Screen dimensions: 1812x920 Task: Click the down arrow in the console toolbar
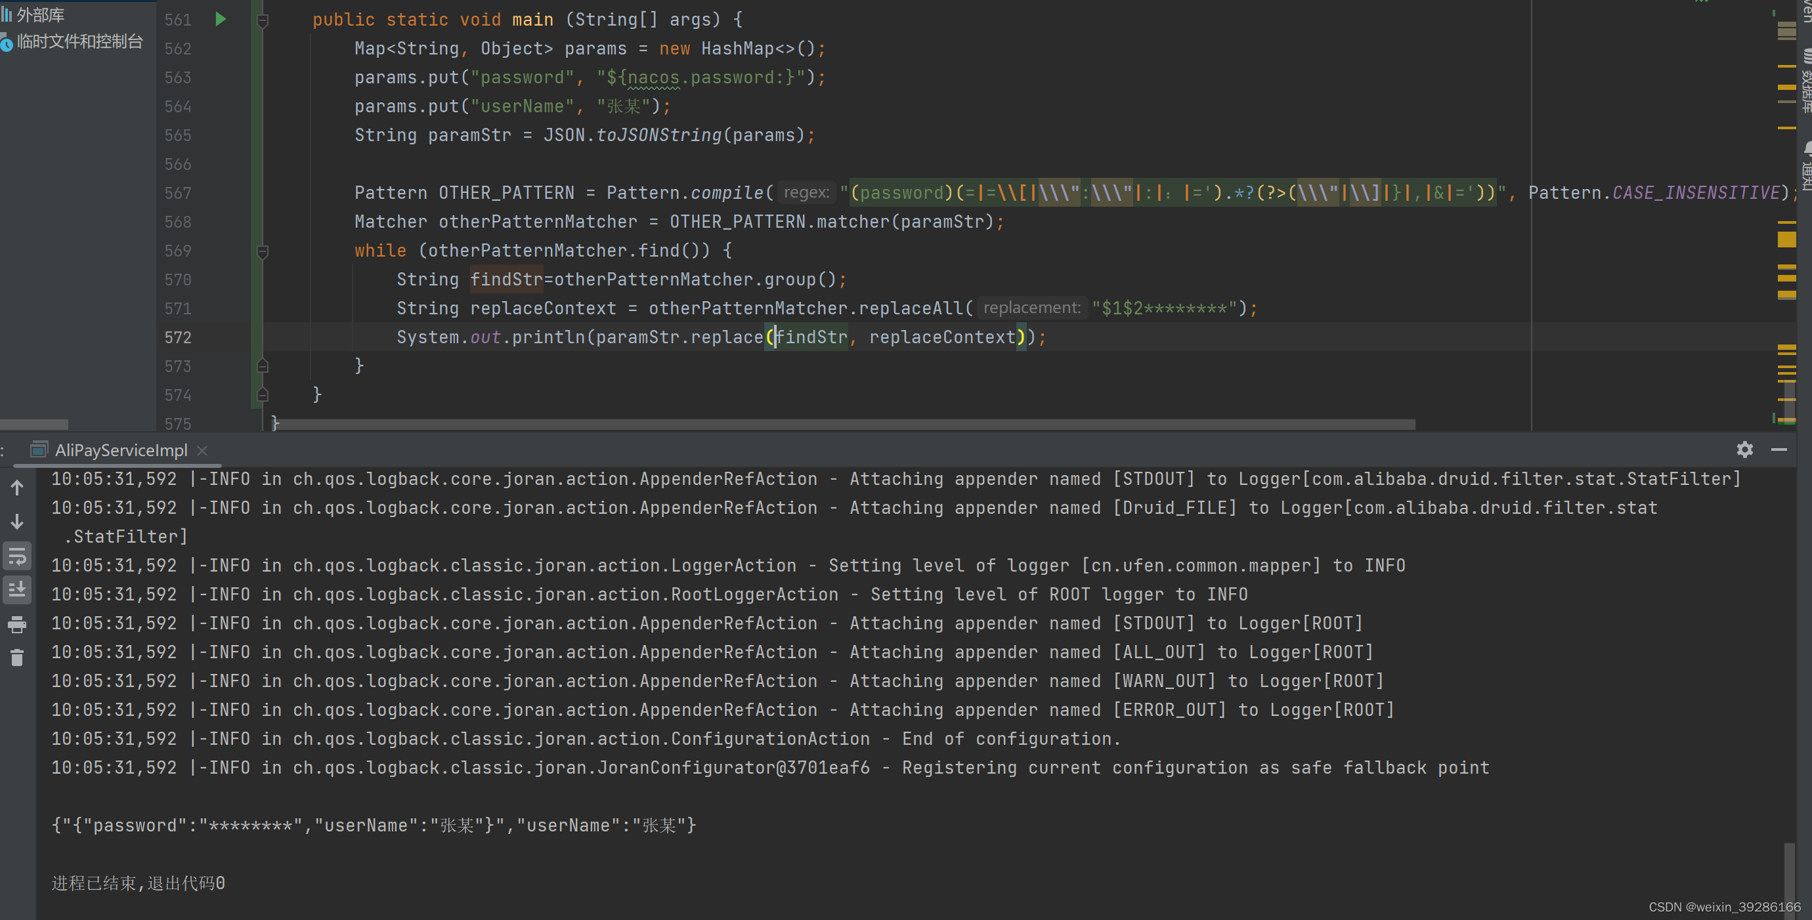[x=18, y=522]
